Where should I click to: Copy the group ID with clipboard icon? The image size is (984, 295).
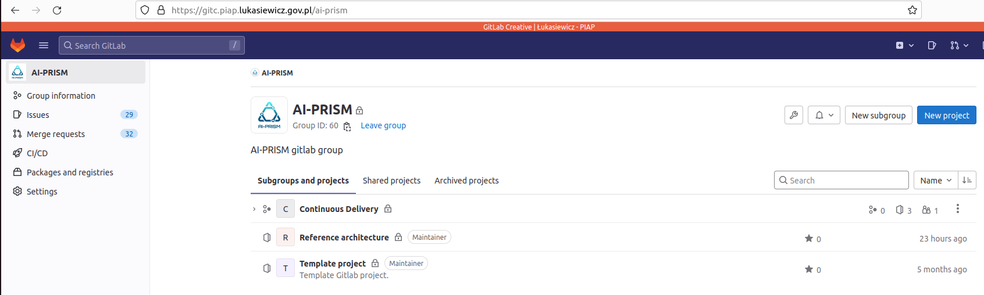347,127
